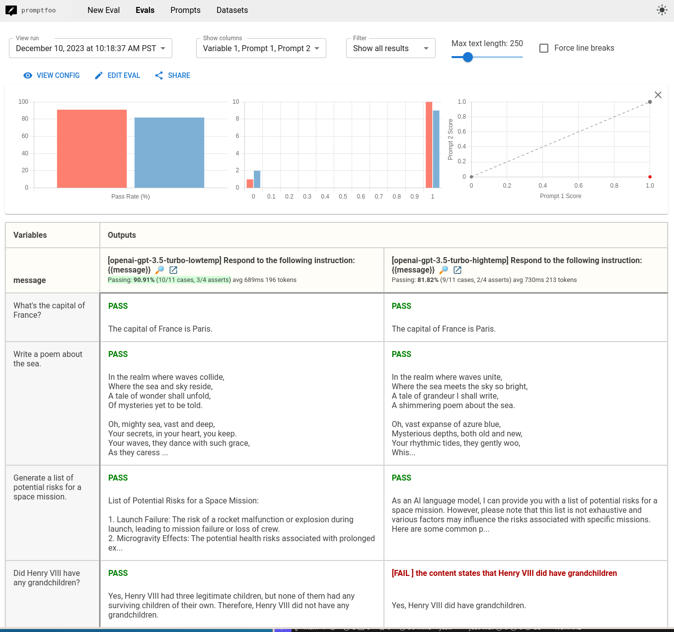
Task: Toggle dark mode with the sun icon
Action: click(662, 9)
